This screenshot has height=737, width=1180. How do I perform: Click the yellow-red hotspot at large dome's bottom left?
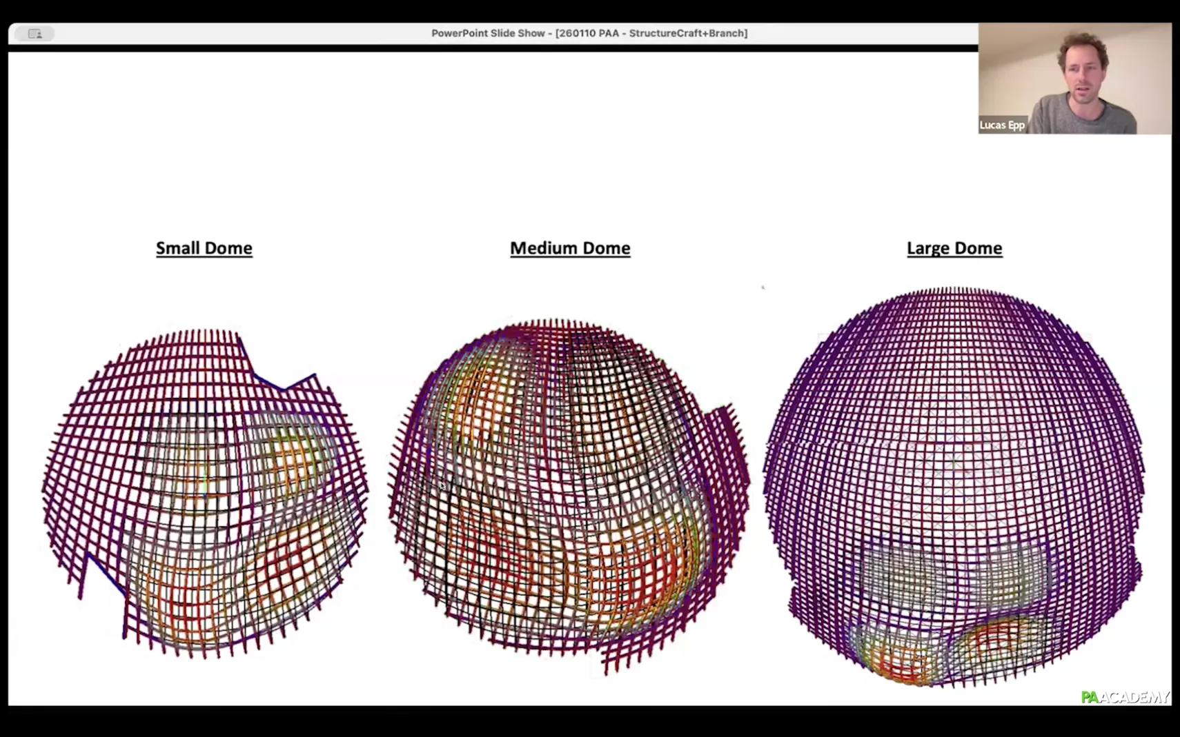[x=897, y=655]
